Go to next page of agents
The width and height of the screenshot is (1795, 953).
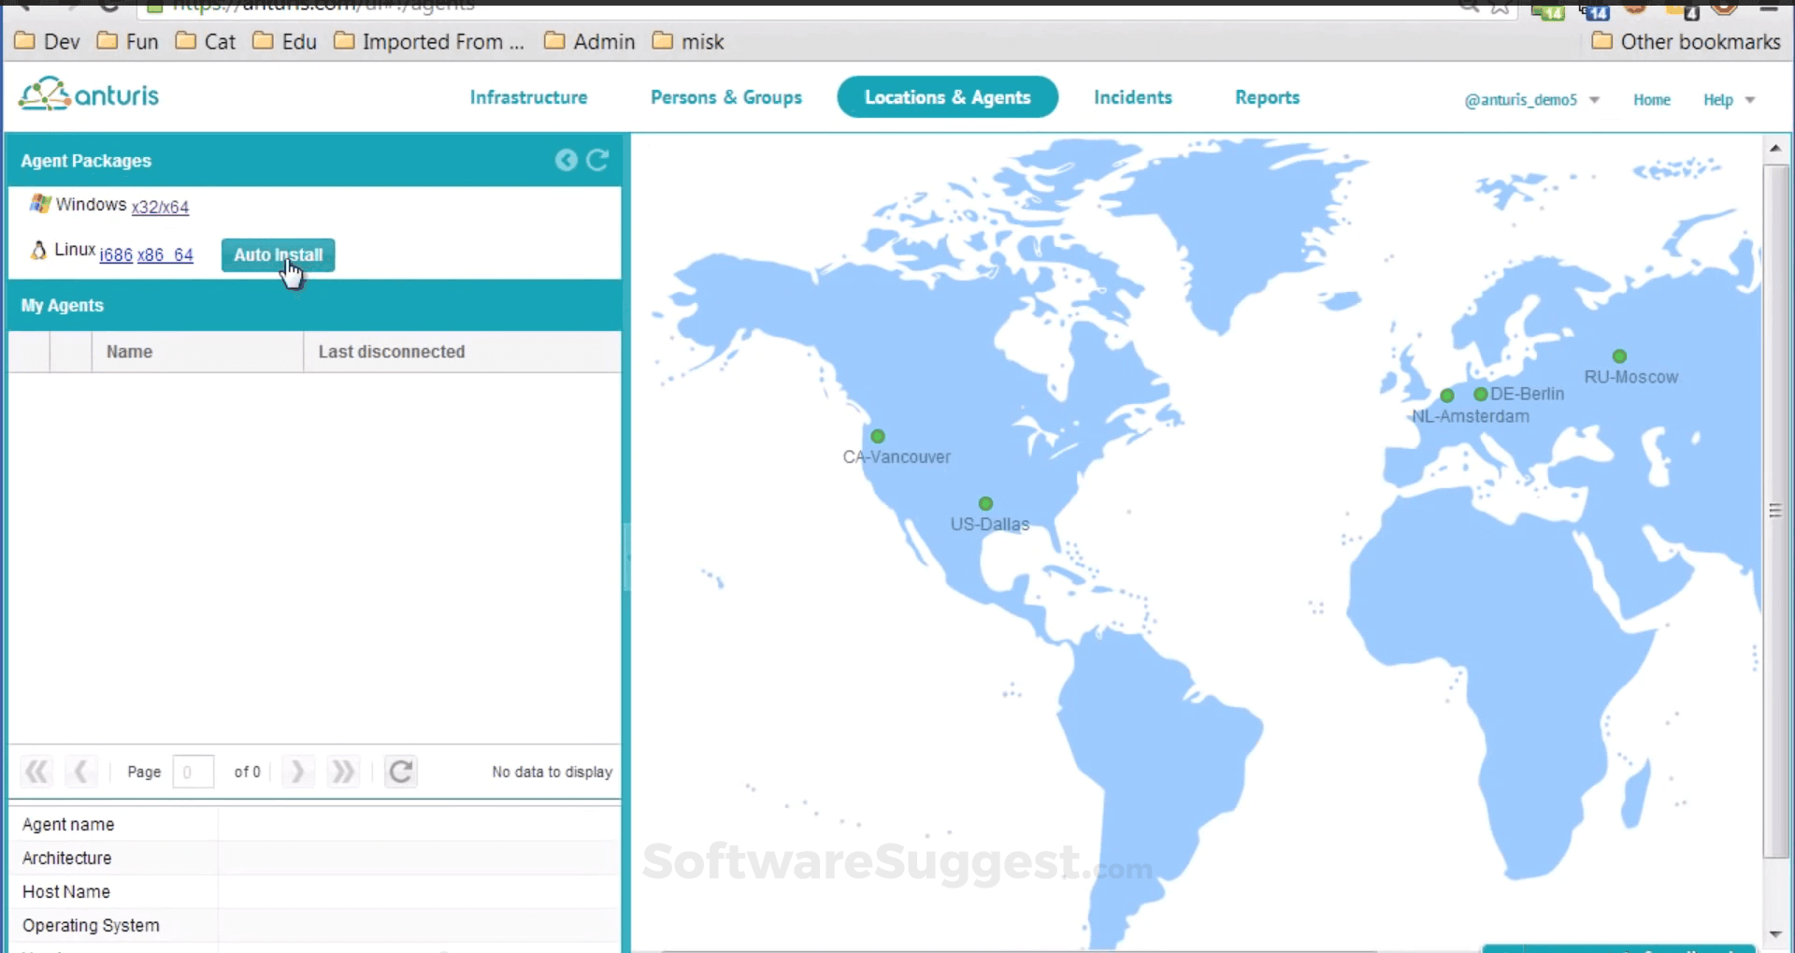click(x=297, y=772)
